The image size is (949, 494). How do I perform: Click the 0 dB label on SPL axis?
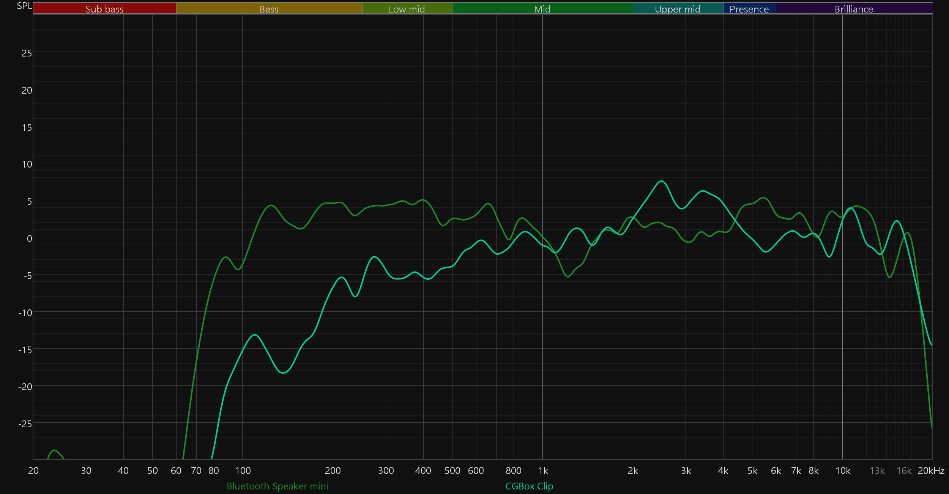29,238
